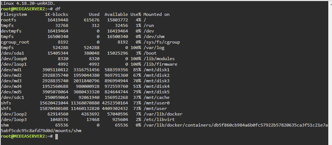Click the rootfs filesystem entry
332x145 pixels.
coord(9,20)
